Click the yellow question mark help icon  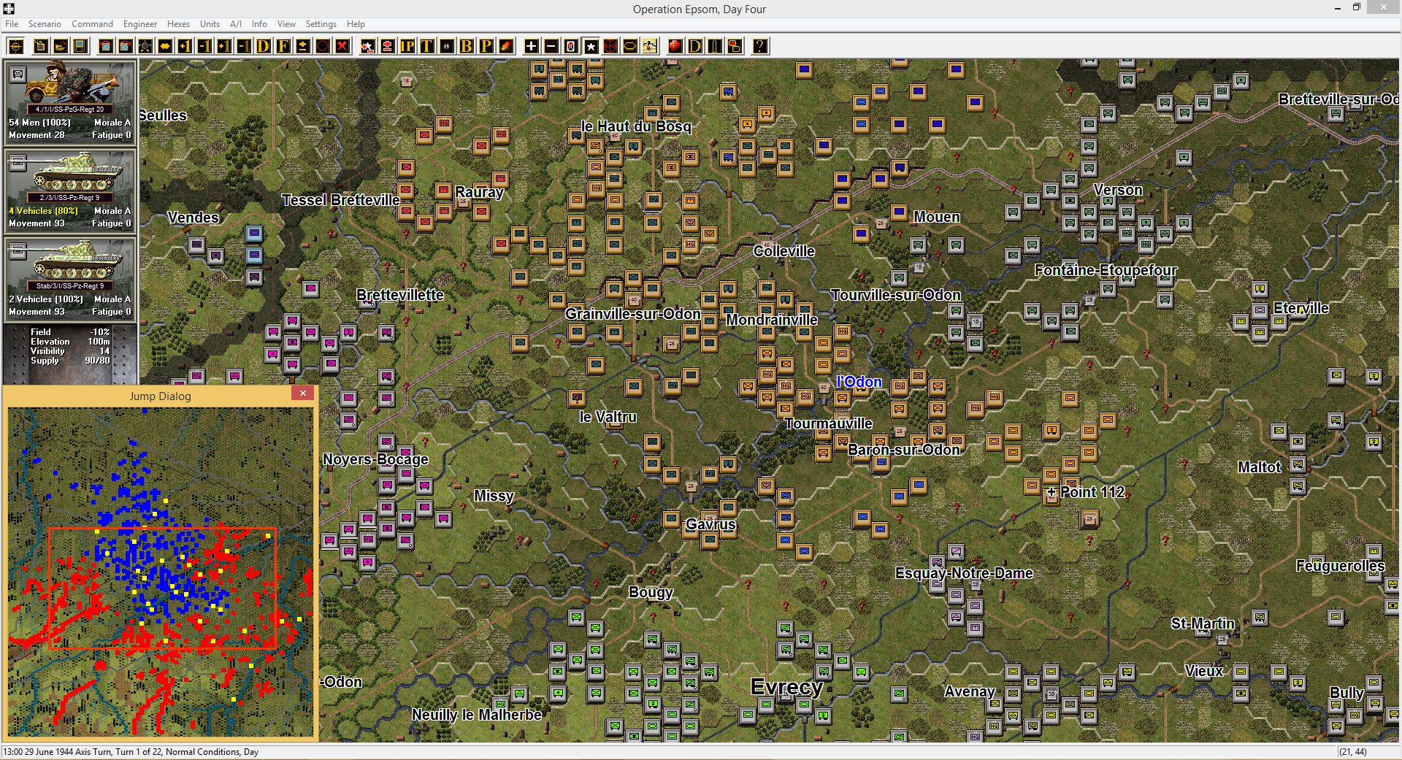pyautogui.click(x=760, y=47)
